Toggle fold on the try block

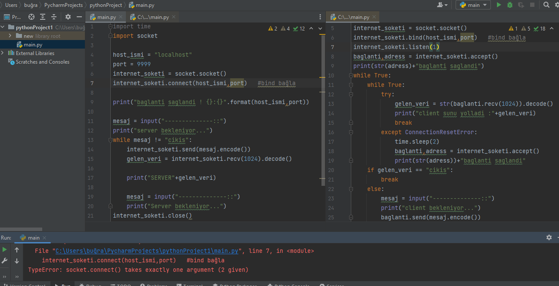click(351, 95)
